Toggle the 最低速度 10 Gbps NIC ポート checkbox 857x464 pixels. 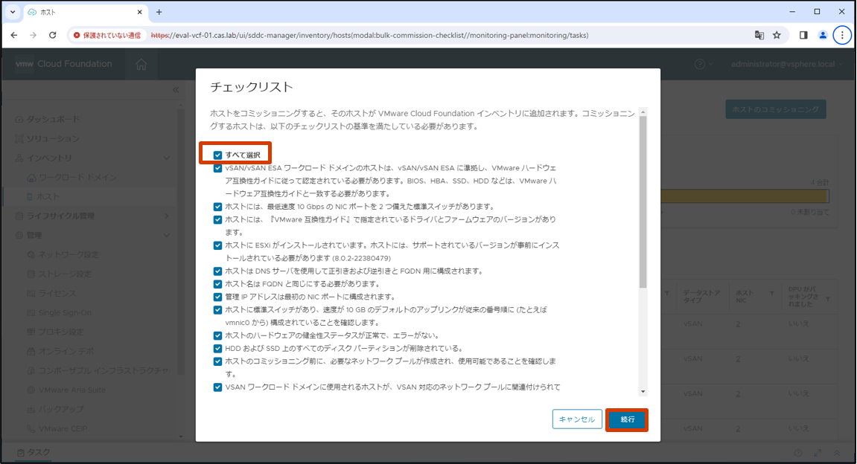tap(217, 207)
